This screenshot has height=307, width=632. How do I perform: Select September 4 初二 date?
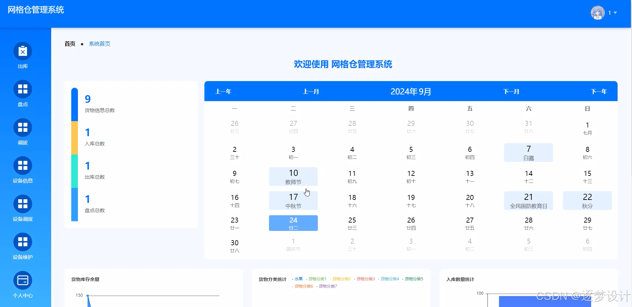352,152
